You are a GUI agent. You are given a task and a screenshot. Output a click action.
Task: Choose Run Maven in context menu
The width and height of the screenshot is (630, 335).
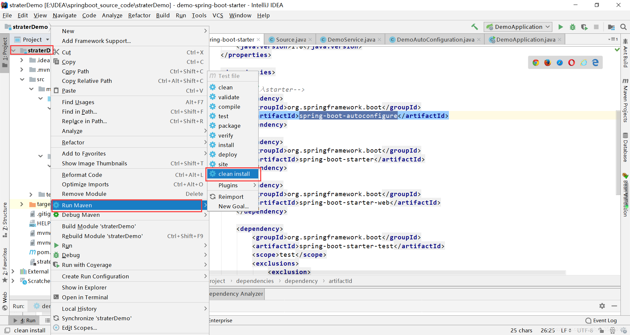pyautogui.click(x=130, y=205)
